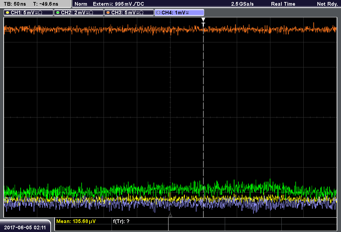Image resolution: width=341 pixels, height=232 pixels.
Task: Click the Mean: 135.68 µV measurement
Action: pyautogui.click(x=76, y=221)
